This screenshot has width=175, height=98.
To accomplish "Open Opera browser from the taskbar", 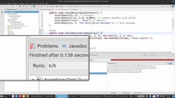I will tap(20, 96).
